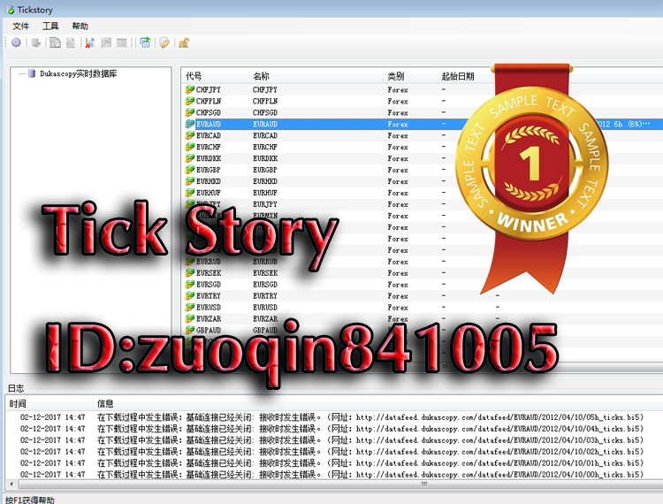Screen dimensions: 663x504
Task: Click the symbol icon of row EURCHF
Action: (190, 147)
